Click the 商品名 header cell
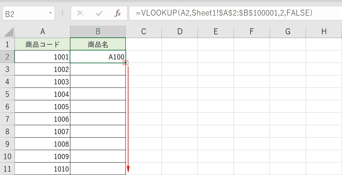The height and width of the screenshot is (175, 342). pos(98,44)
